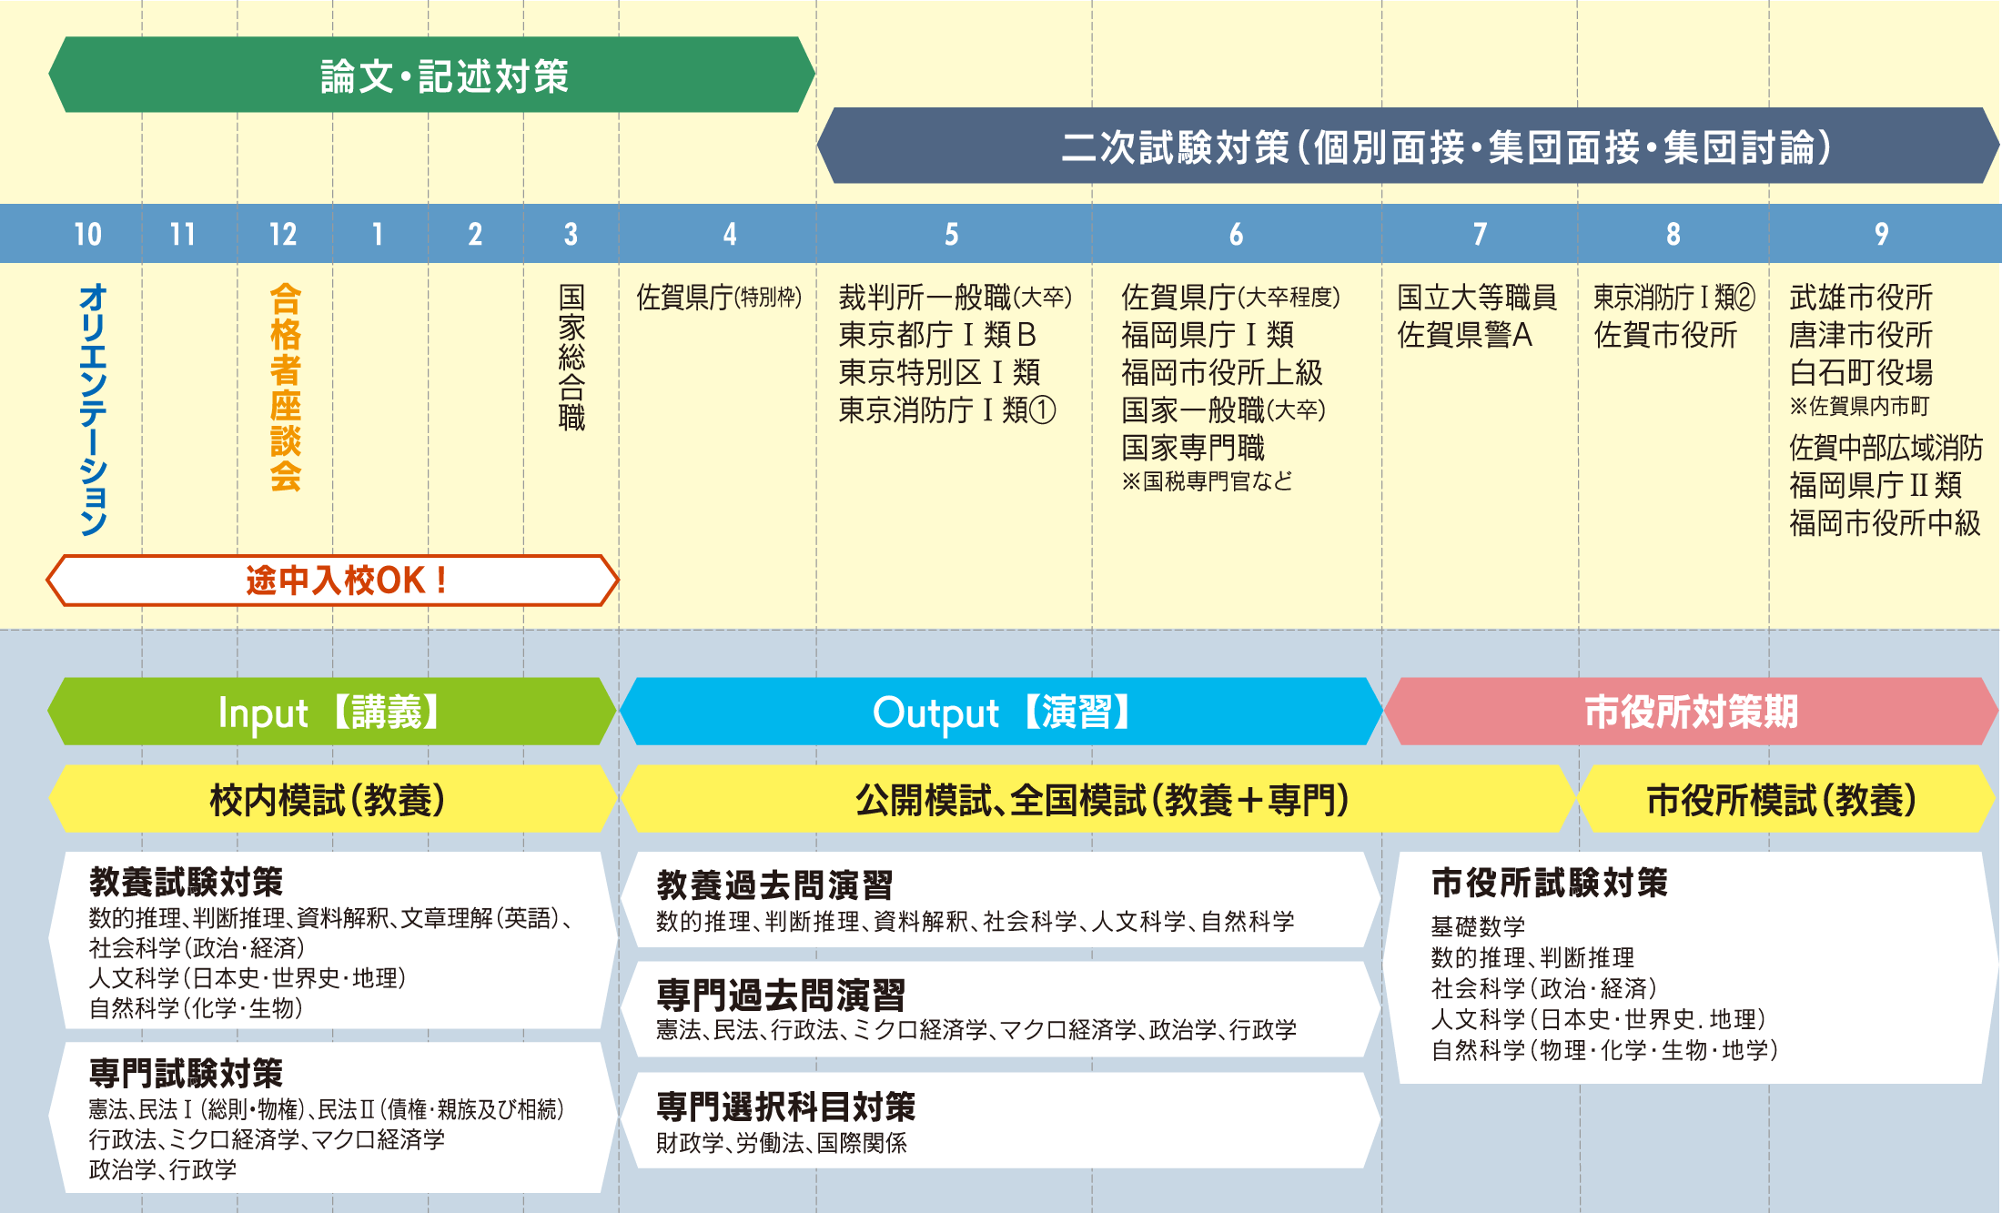Click 佐賀県庁(特別枠) under month 4
Screen dimensions: 2002x1213
(x=719, y=297)
